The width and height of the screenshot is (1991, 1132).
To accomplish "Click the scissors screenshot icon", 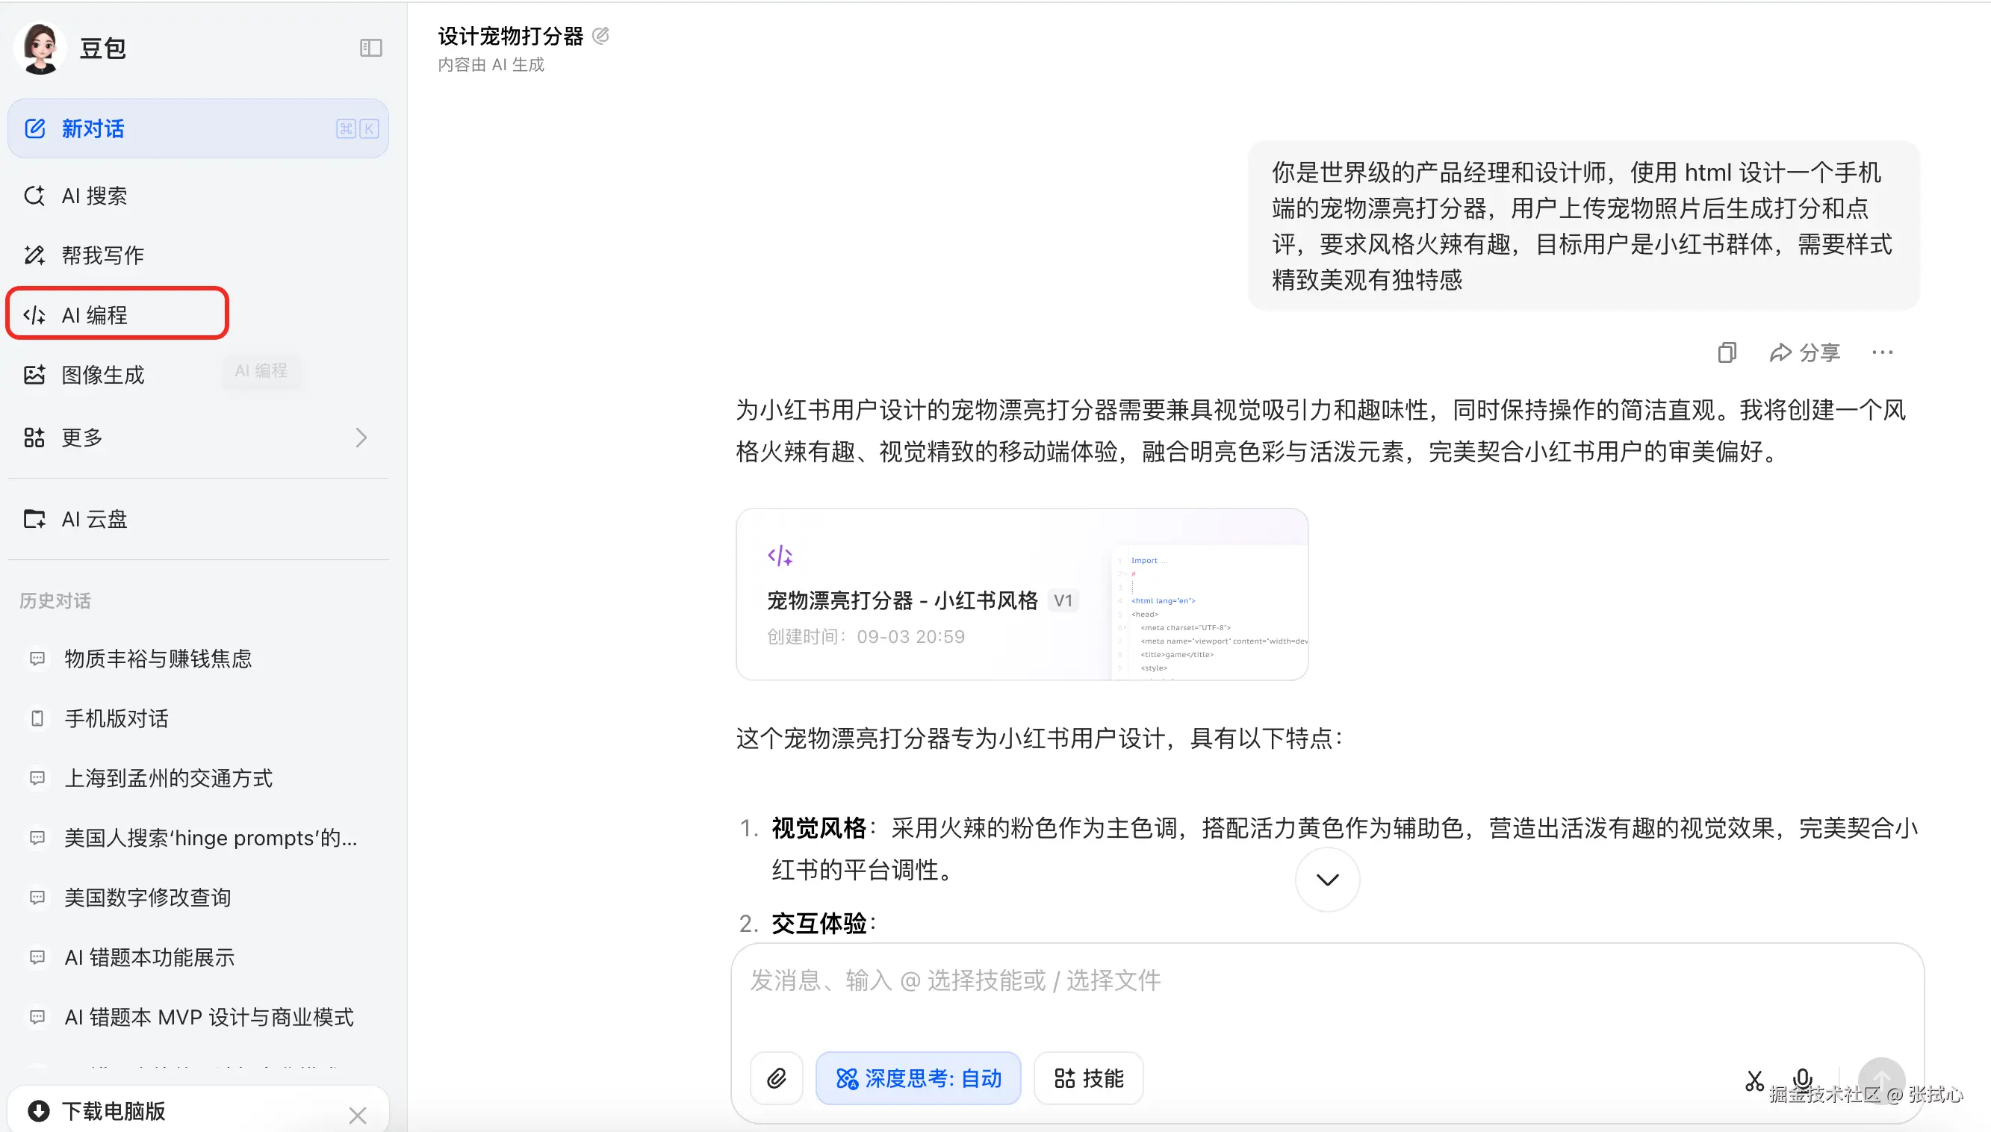I will click(x=1754, y=1080).
